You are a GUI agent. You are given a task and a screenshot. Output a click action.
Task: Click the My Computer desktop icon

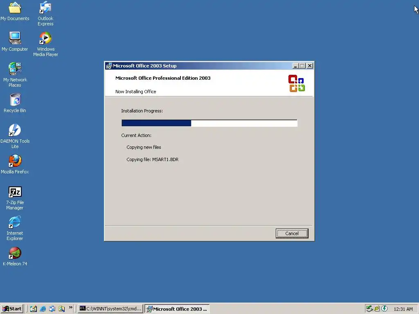click(15, 41)
